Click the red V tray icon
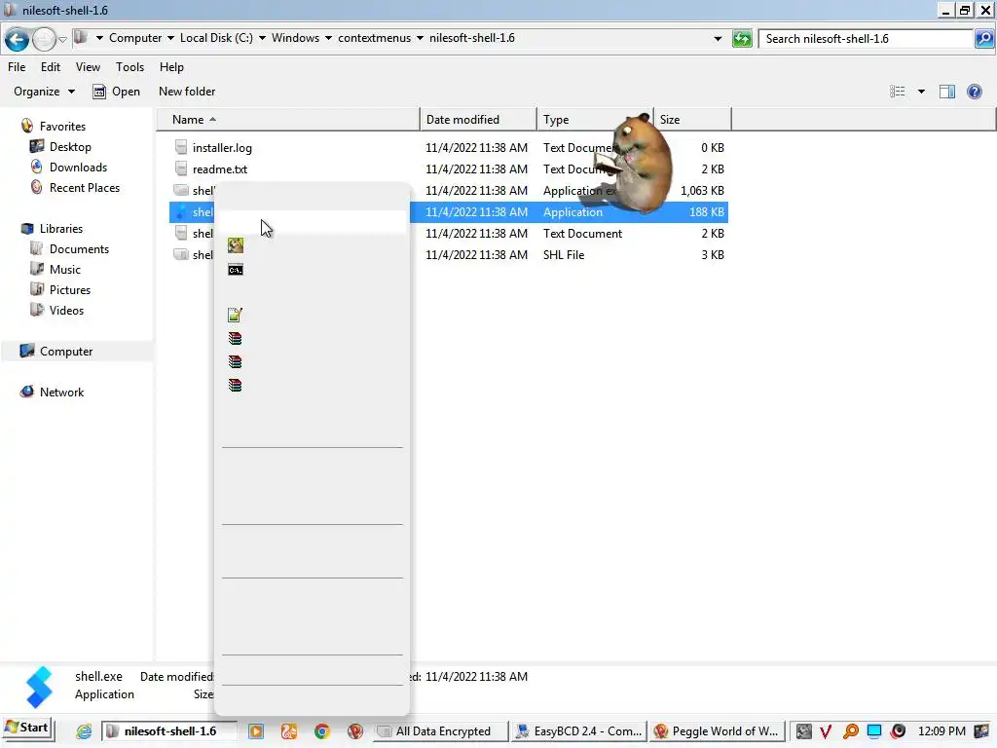 pyautogui.click(x=826, y=731)
